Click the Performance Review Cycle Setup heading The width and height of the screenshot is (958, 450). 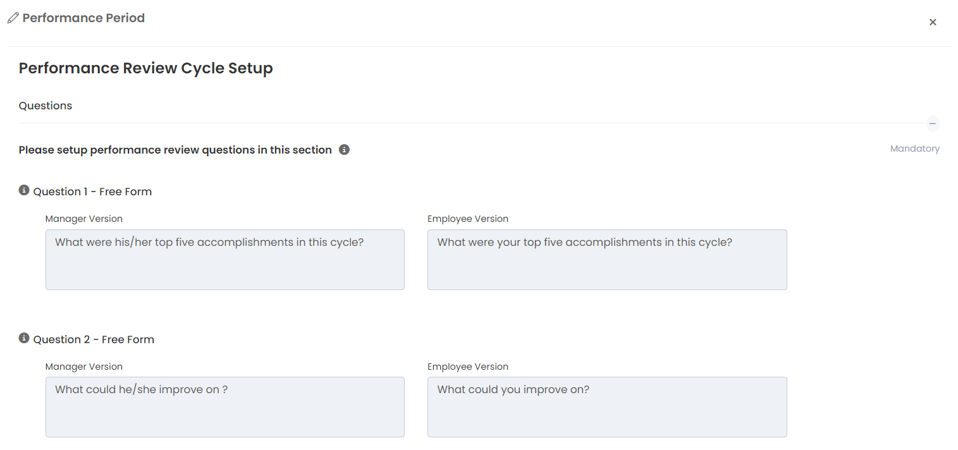145,68
